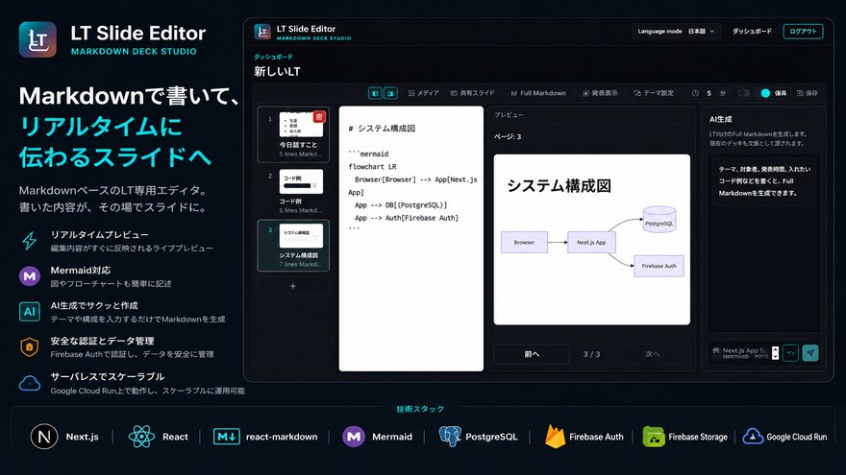Send the AI prompt with paper plane icon

(x=810, y=353)
